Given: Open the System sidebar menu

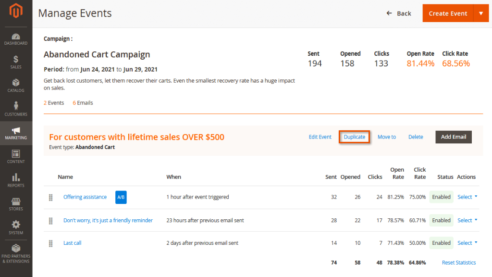Looking at the screenshot, I should pyautogui.click(x=16, y=227).
